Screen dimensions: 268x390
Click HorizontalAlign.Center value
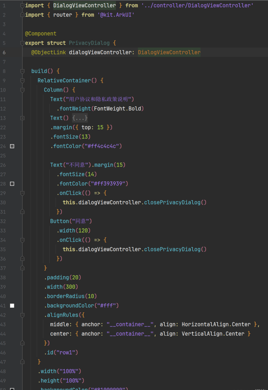click(x=216, y=324)
